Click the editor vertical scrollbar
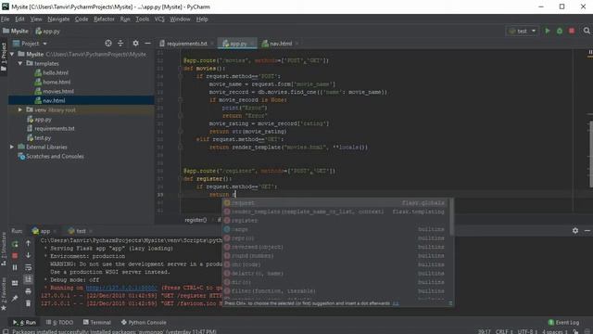Viewport: 593px width, 334px height. coord(591,154)
